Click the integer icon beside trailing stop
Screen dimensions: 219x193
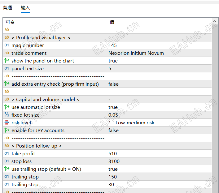[x=7, y=177]
